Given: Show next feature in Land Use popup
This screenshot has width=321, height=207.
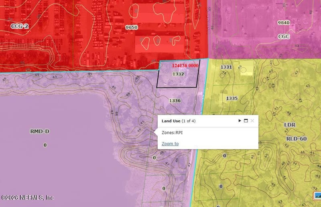Looking at the screenshot, I should click(240, 121).
